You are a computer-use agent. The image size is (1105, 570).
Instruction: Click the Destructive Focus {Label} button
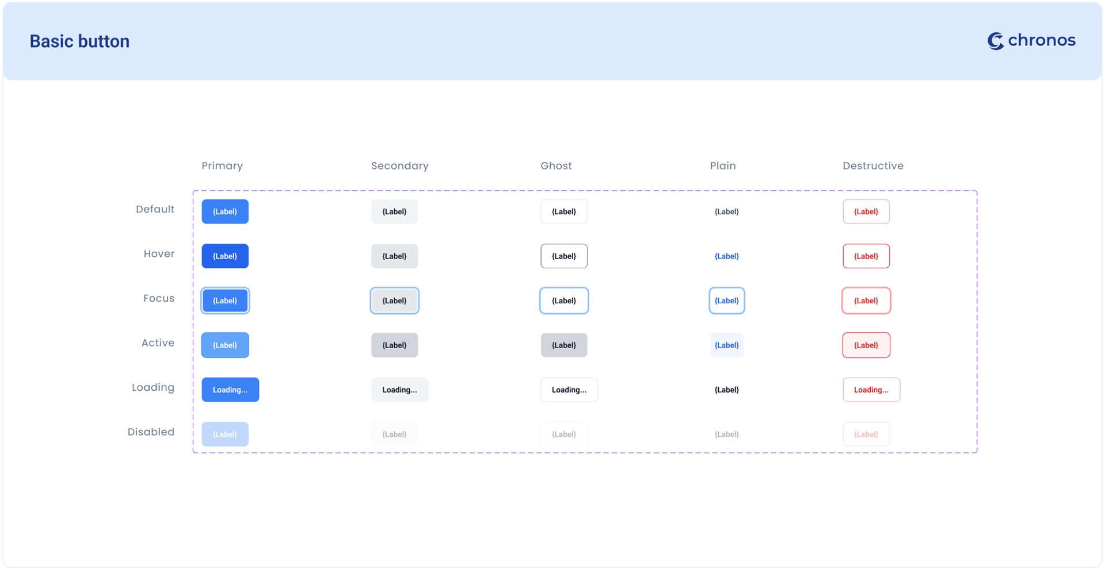[866, 301]
